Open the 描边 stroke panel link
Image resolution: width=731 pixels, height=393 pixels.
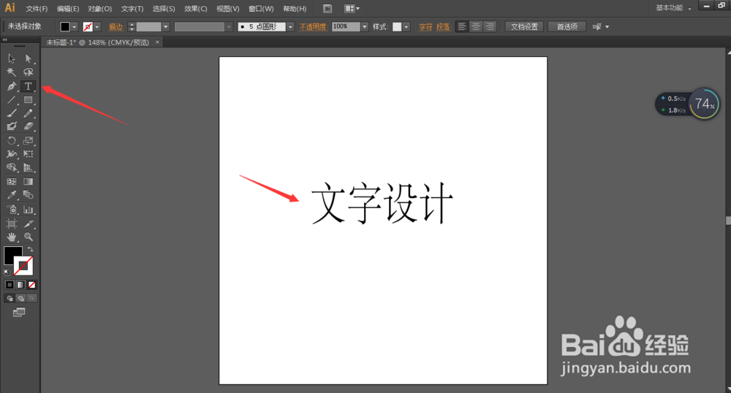coord(116,27)
